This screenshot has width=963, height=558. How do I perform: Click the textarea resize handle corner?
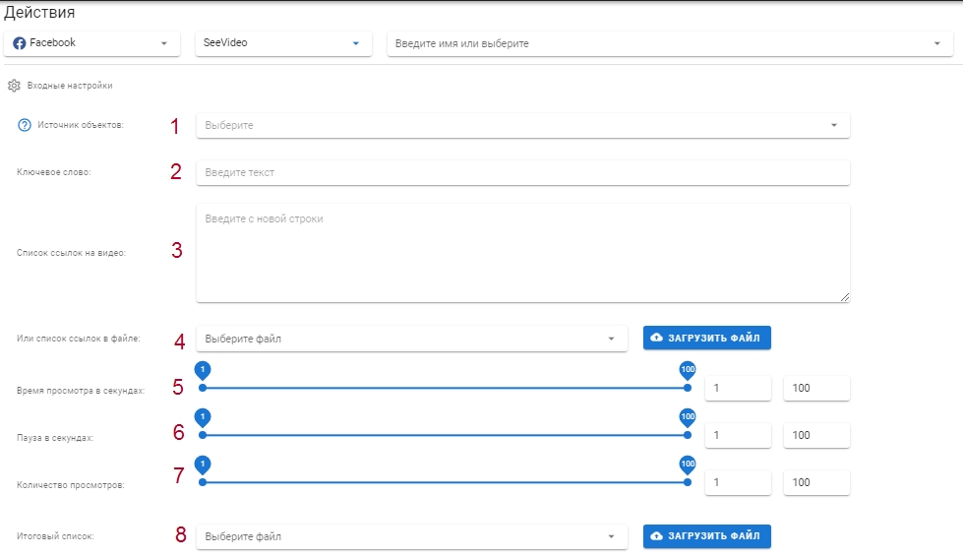tap(845, 297)
